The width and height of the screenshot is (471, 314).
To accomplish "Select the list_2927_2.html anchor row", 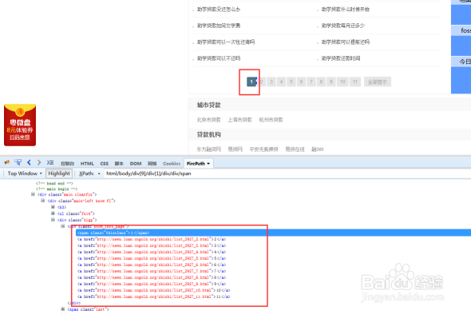I will tap(152, 239).
